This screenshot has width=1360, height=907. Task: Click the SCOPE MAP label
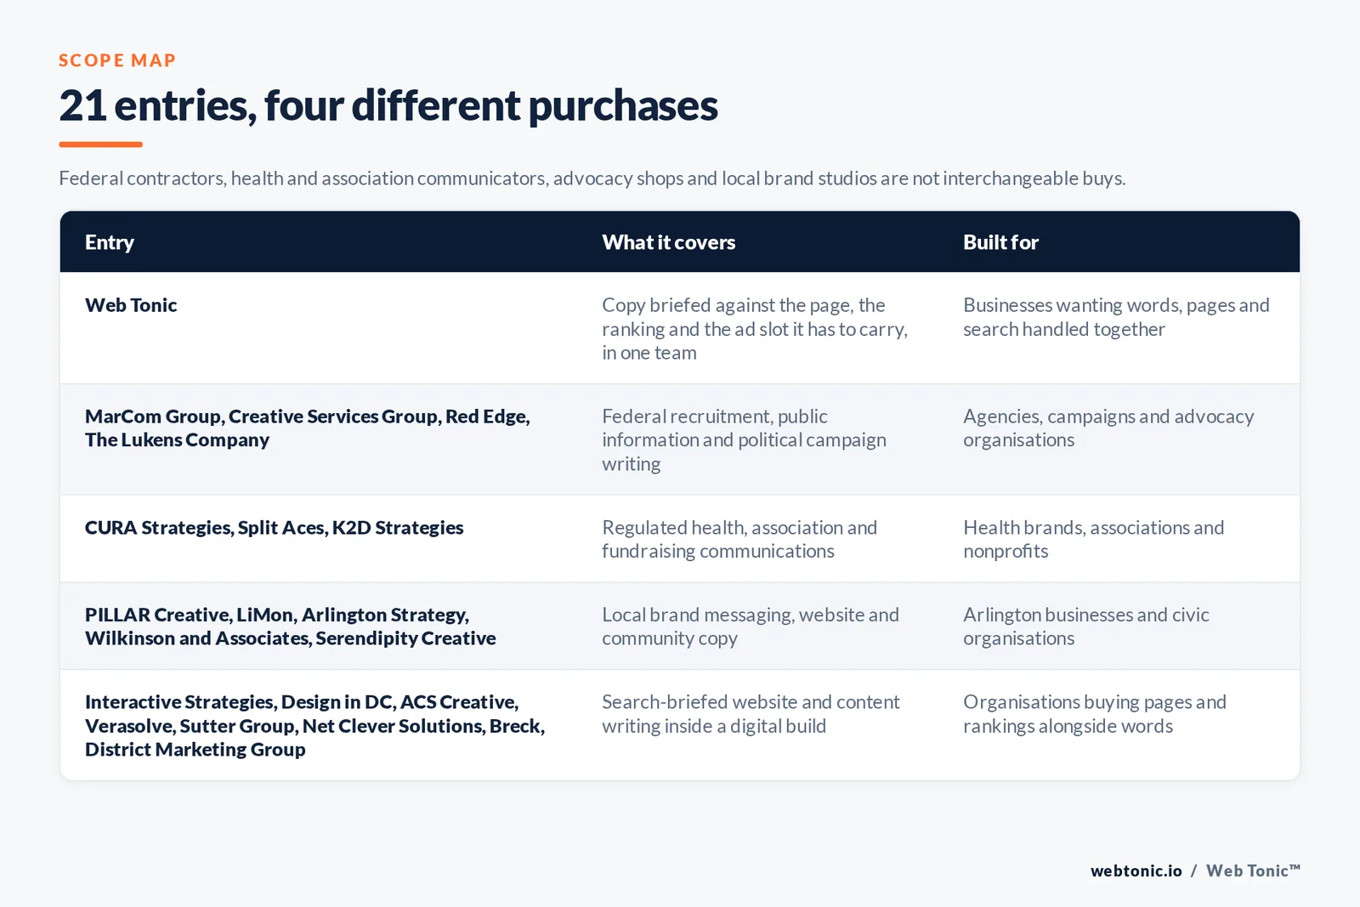coord(117,60)
